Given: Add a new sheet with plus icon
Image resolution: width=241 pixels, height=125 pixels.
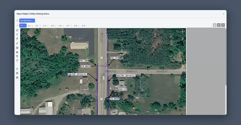Looking at the screenshot, I should coord(17,25).
